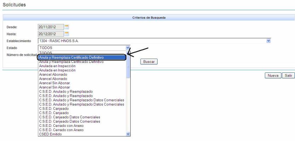Collapse the Estado combo box showing TODOS
This screenshot has width=295, height=141.
84,48
